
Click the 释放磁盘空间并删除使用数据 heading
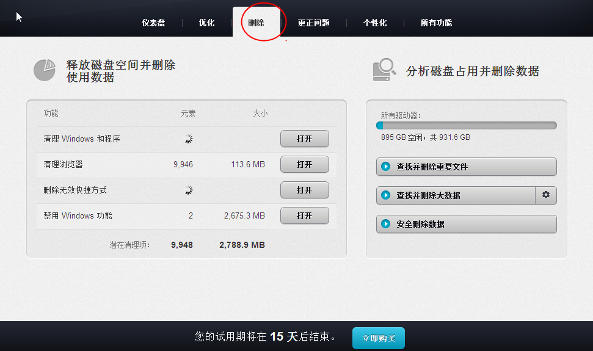click(x=121, y=71)
